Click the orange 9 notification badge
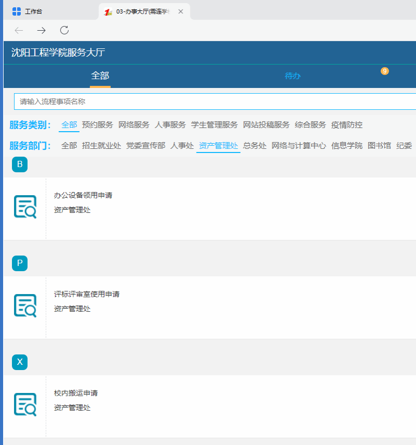Image resolution: width=416 pixels, height=445 pixels. pyautogui.click(x=384, y=71)
